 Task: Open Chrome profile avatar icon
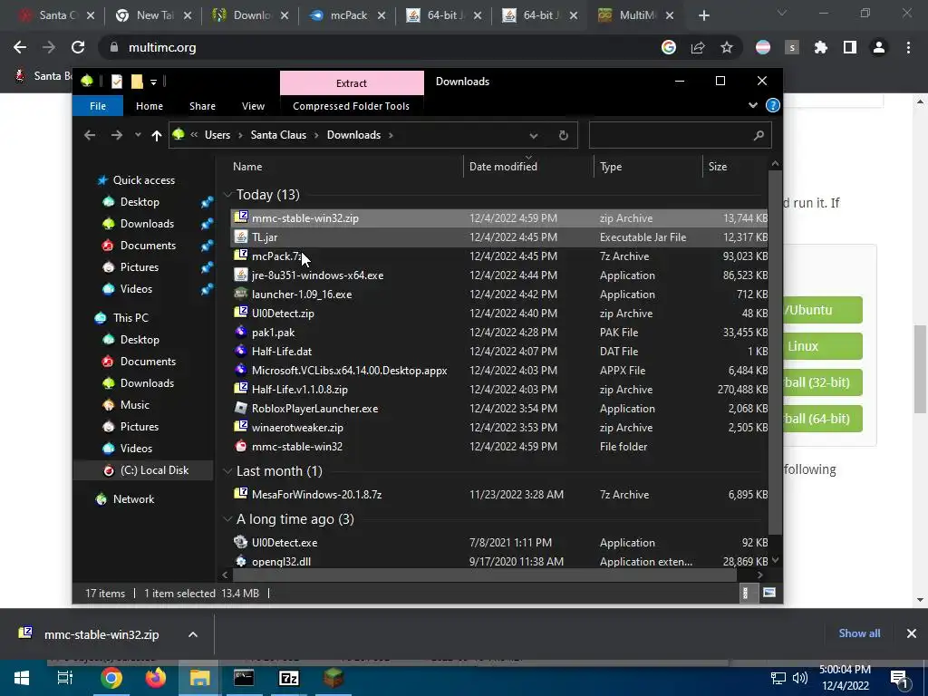[879, 47]
